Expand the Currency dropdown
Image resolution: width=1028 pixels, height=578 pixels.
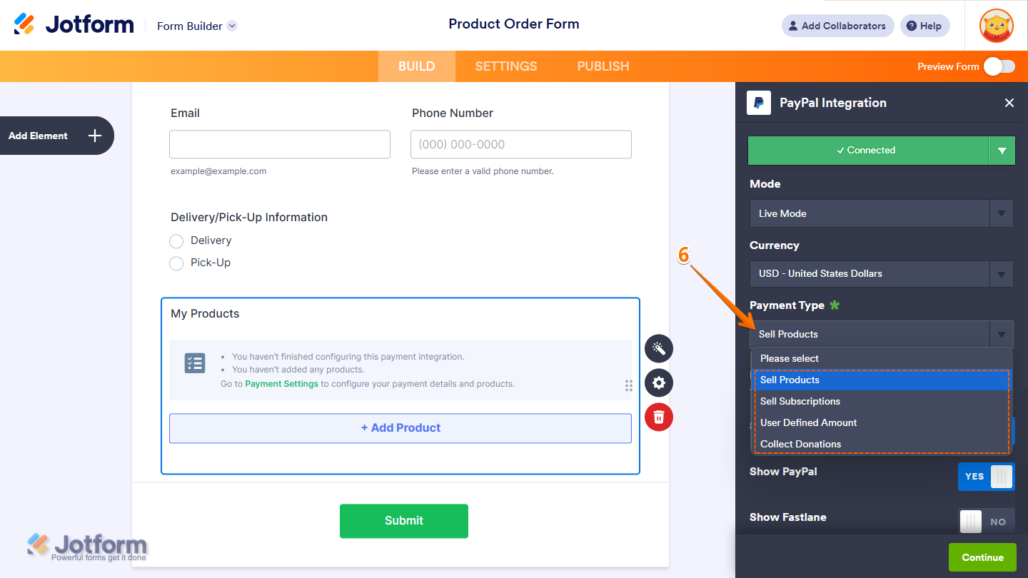point(881,273)
